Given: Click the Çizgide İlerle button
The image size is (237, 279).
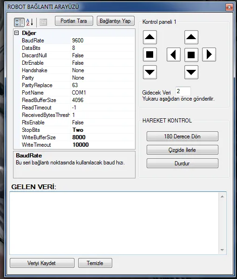Looking at the screenshot, I should pos(183,150).
